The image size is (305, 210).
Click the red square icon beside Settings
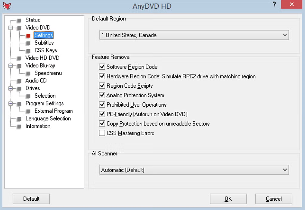(29, 35)
